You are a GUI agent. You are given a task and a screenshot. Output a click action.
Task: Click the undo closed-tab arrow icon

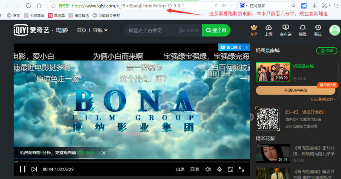click(x=336, y=6)
